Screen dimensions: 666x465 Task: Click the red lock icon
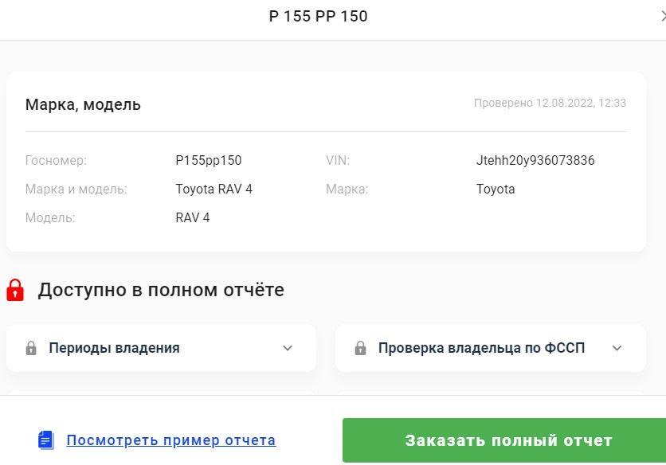[x=15, y=290]
